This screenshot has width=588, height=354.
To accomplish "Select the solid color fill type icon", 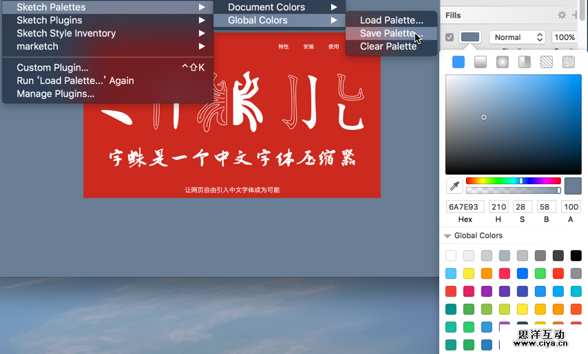I will (459, 62).
